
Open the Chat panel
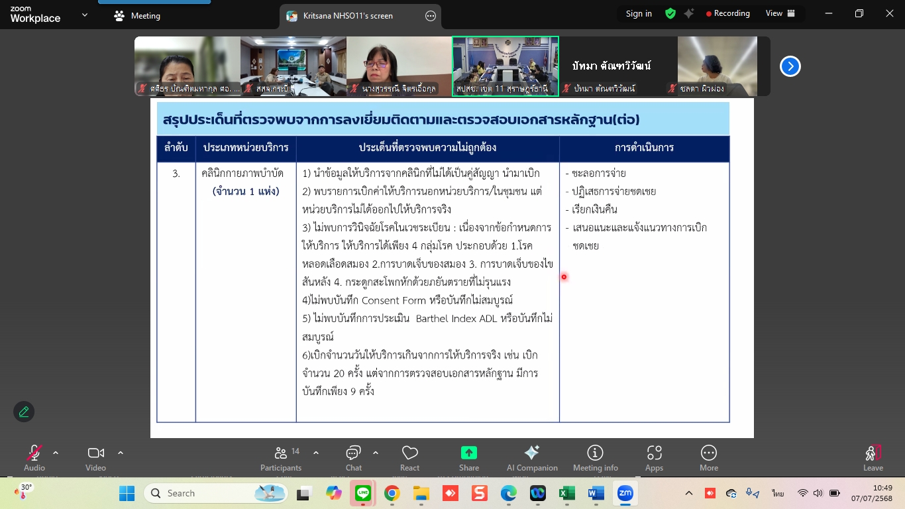353,458
